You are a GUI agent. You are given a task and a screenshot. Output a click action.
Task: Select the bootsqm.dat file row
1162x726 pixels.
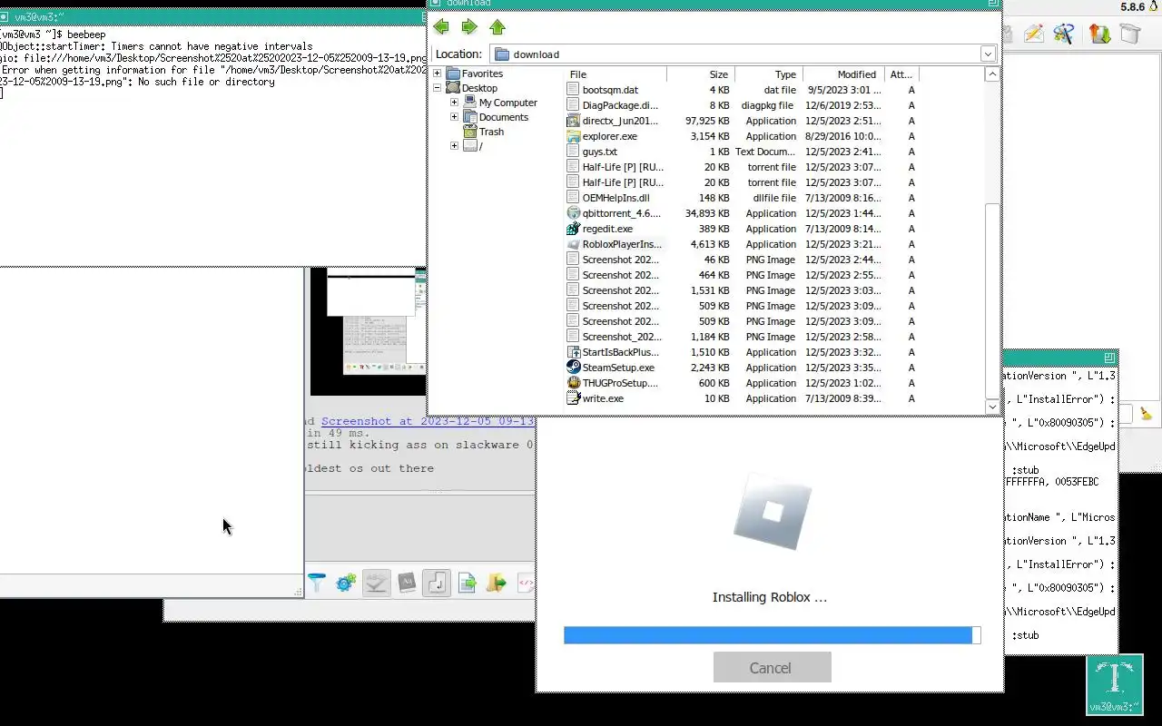coord(743,90)
